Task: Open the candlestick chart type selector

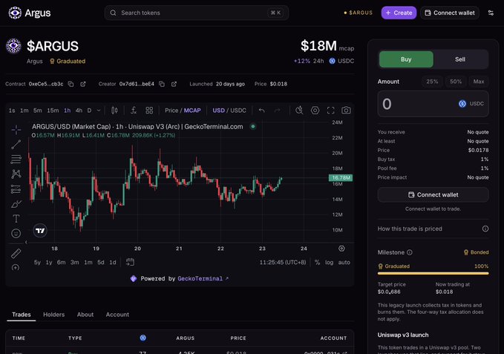Action: pos(114,111)
